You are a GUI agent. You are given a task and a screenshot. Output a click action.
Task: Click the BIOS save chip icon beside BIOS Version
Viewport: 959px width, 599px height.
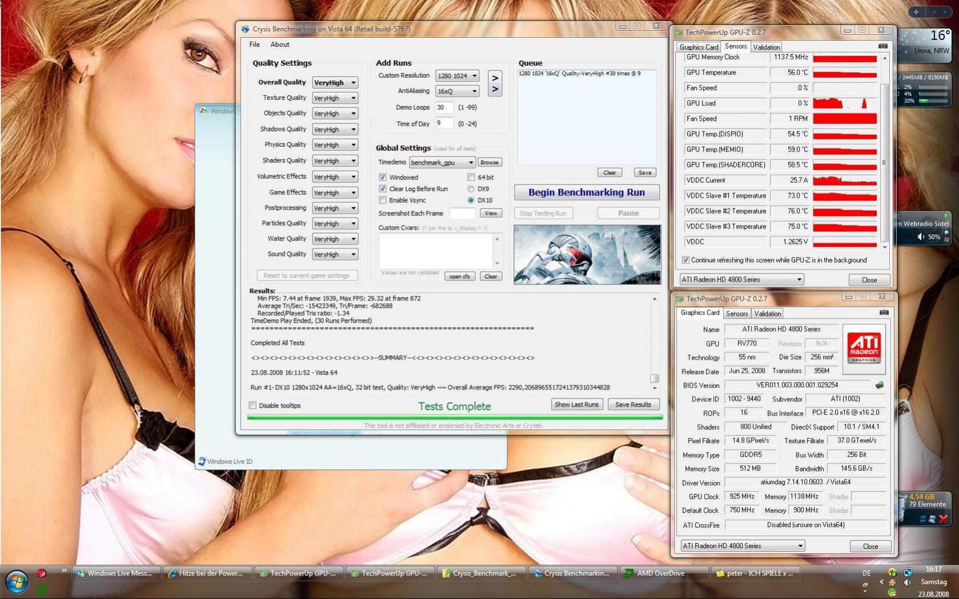[x=880, y=385]
